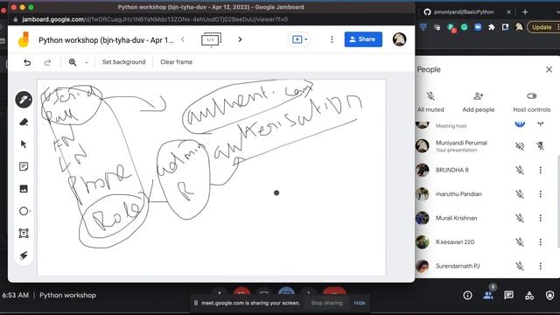Click the Chrome Update button
The width and height of the screenshot is (560, 315).
pos(542,27)
